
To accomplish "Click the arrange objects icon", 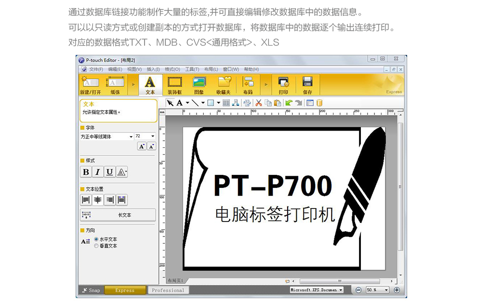I will coord(236,103).
